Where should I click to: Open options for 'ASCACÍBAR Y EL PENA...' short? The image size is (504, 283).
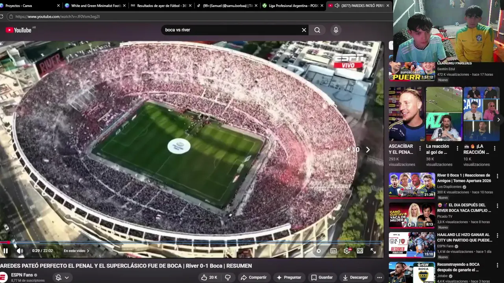(x=420, y=148)
